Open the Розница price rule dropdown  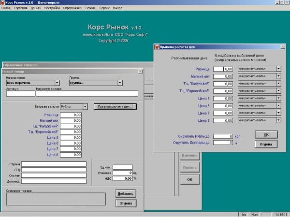click(278, 69)
